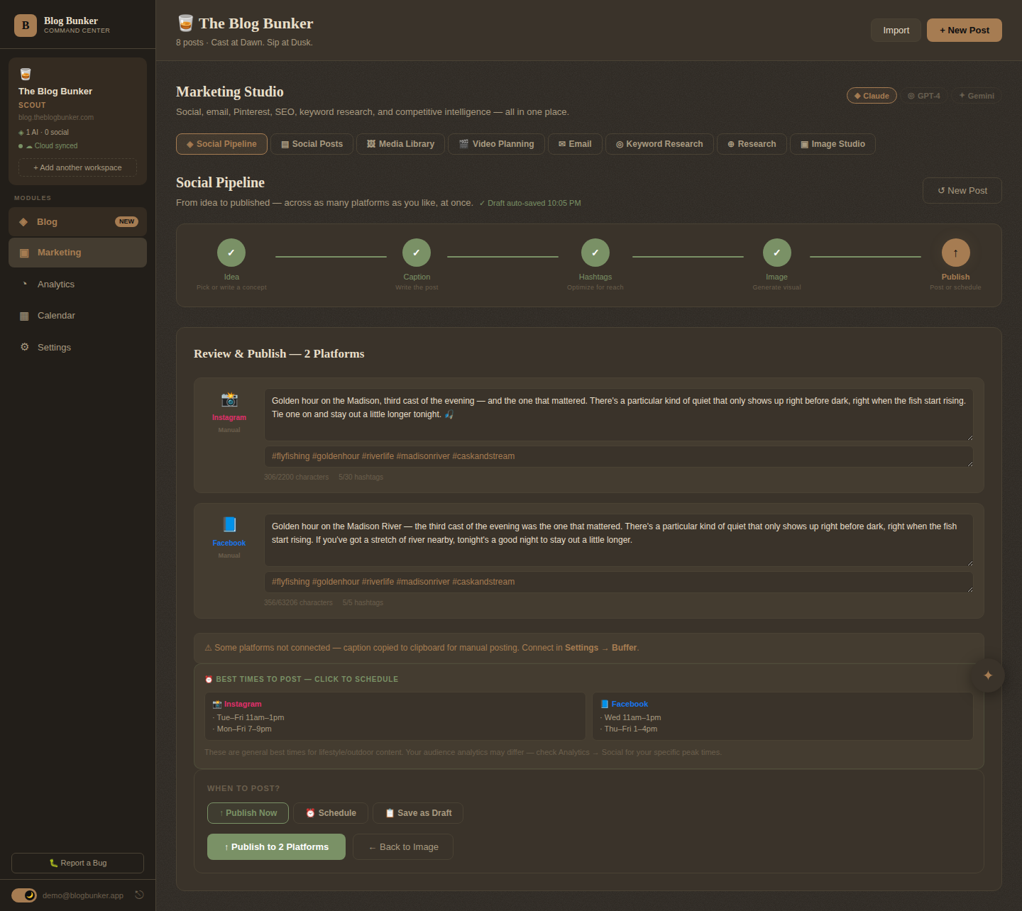Choose the Schedule posting option
1022x911 pixels.
pyautogui.click(x=331, y=813)
